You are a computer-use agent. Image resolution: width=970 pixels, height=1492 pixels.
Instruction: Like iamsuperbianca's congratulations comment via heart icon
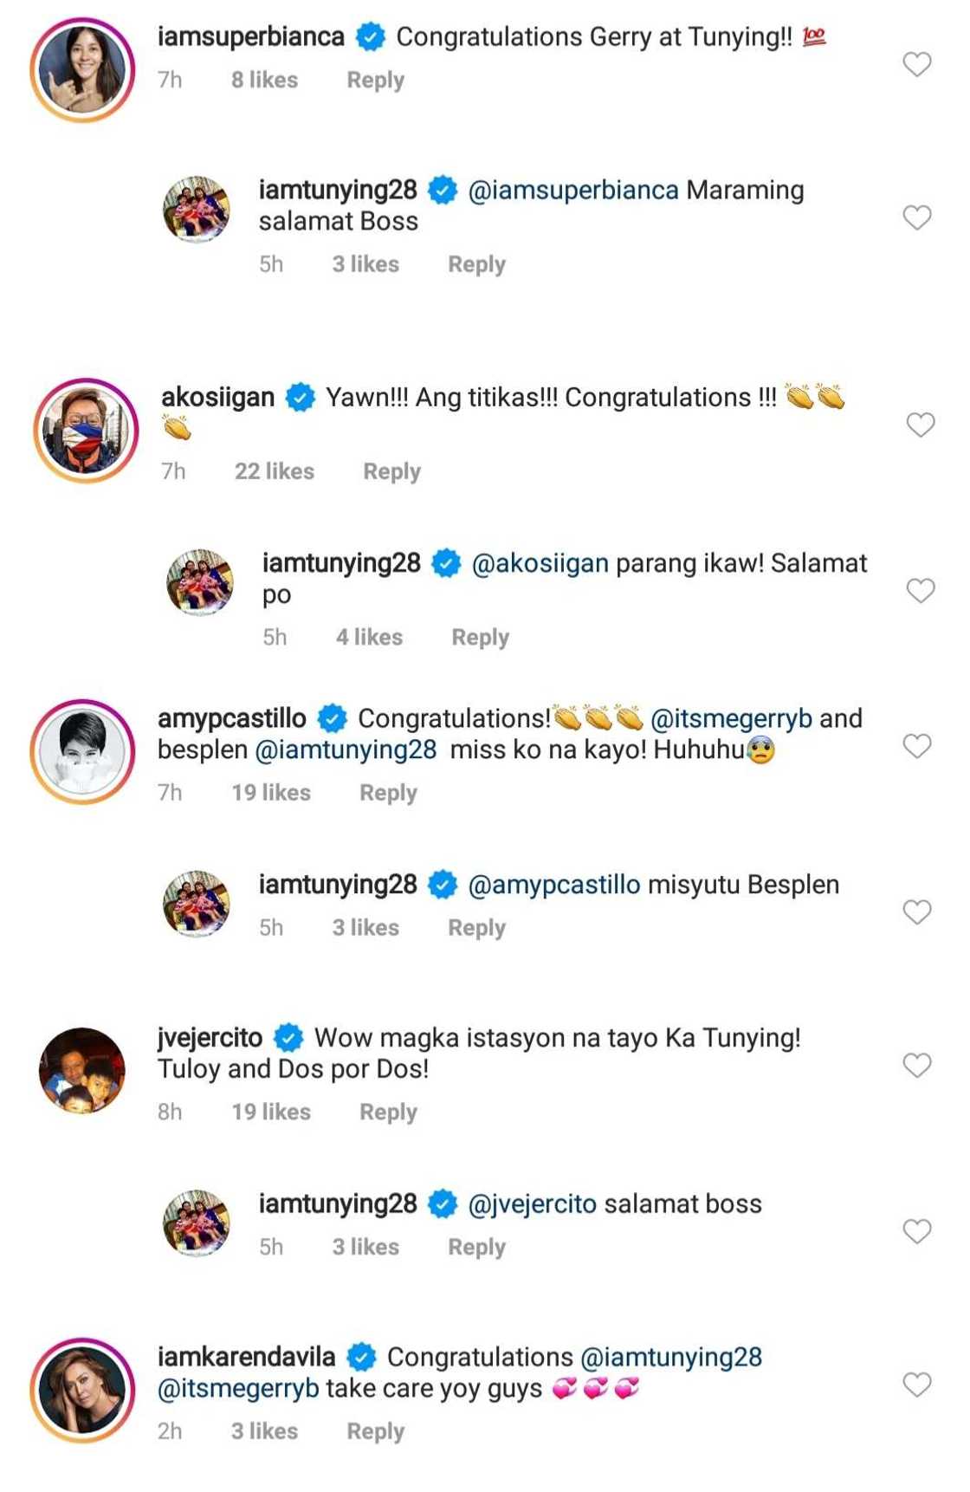point(915,66)
